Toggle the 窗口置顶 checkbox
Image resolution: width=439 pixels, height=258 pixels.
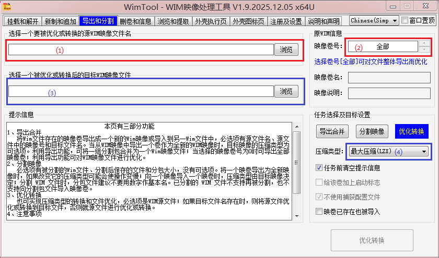pyautogui.click(x=405, y=21)
